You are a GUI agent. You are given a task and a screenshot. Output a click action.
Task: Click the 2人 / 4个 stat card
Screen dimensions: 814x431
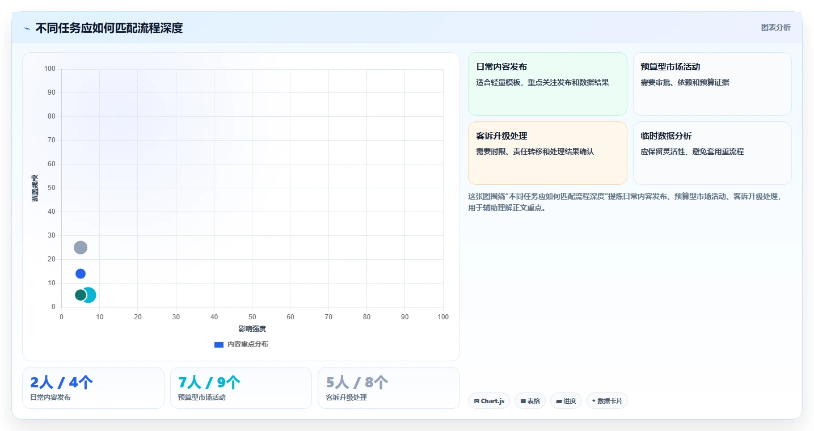tap(93, 388)
